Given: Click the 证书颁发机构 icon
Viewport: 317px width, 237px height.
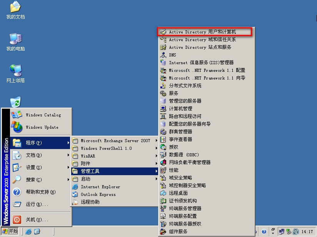Looking at the screenshot, I should [163, 201].
